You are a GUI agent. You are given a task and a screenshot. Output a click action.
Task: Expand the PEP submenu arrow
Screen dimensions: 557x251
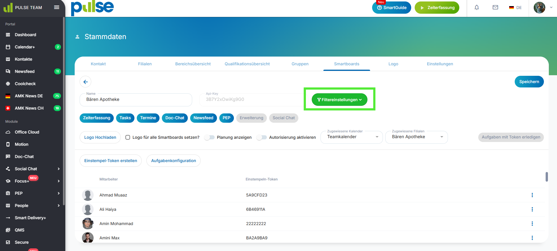[x=59, y=193]
